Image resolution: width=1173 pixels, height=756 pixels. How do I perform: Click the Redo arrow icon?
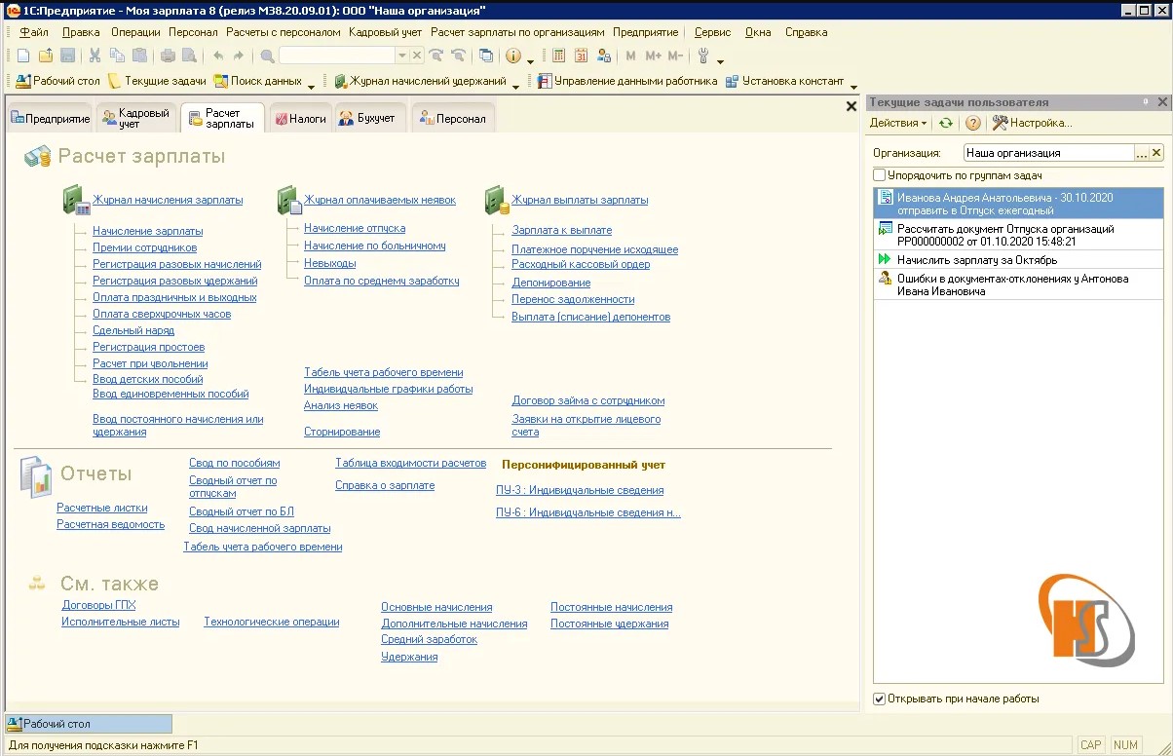point(240,56)
